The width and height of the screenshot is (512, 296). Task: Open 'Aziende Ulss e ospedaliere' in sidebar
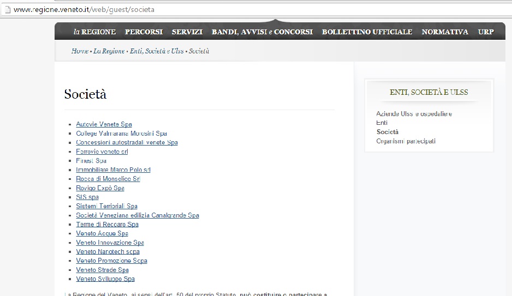click(x=414, y=114)
